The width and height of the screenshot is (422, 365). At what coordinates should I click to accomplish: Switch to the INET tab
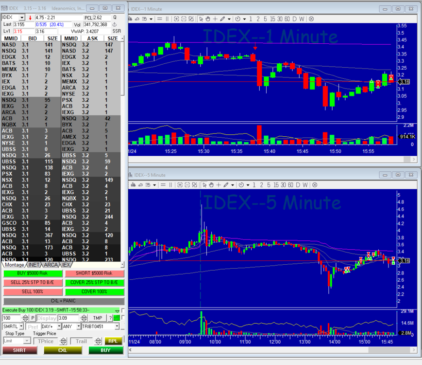click(34, 265)
